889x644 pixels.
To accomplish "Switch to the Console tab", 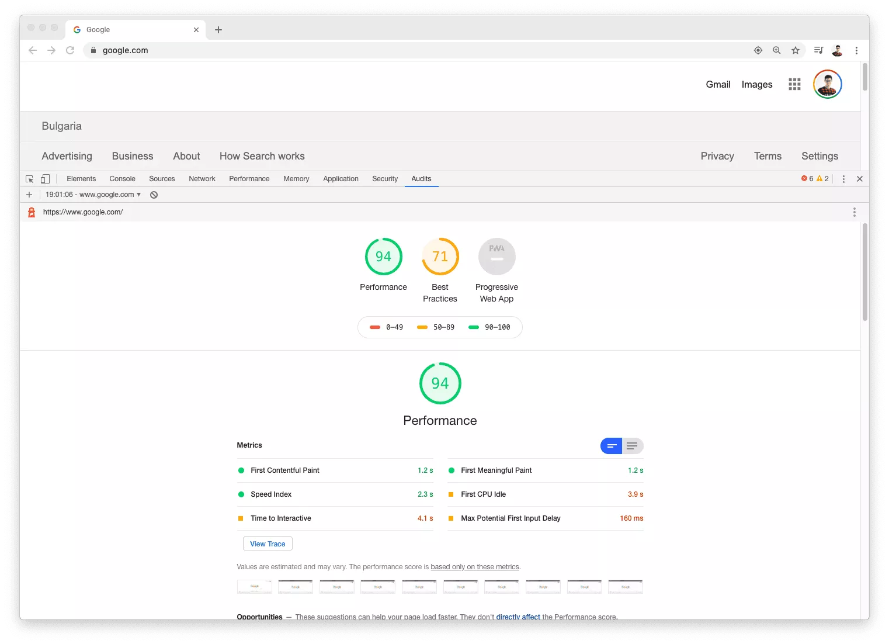I will [122, 179].
